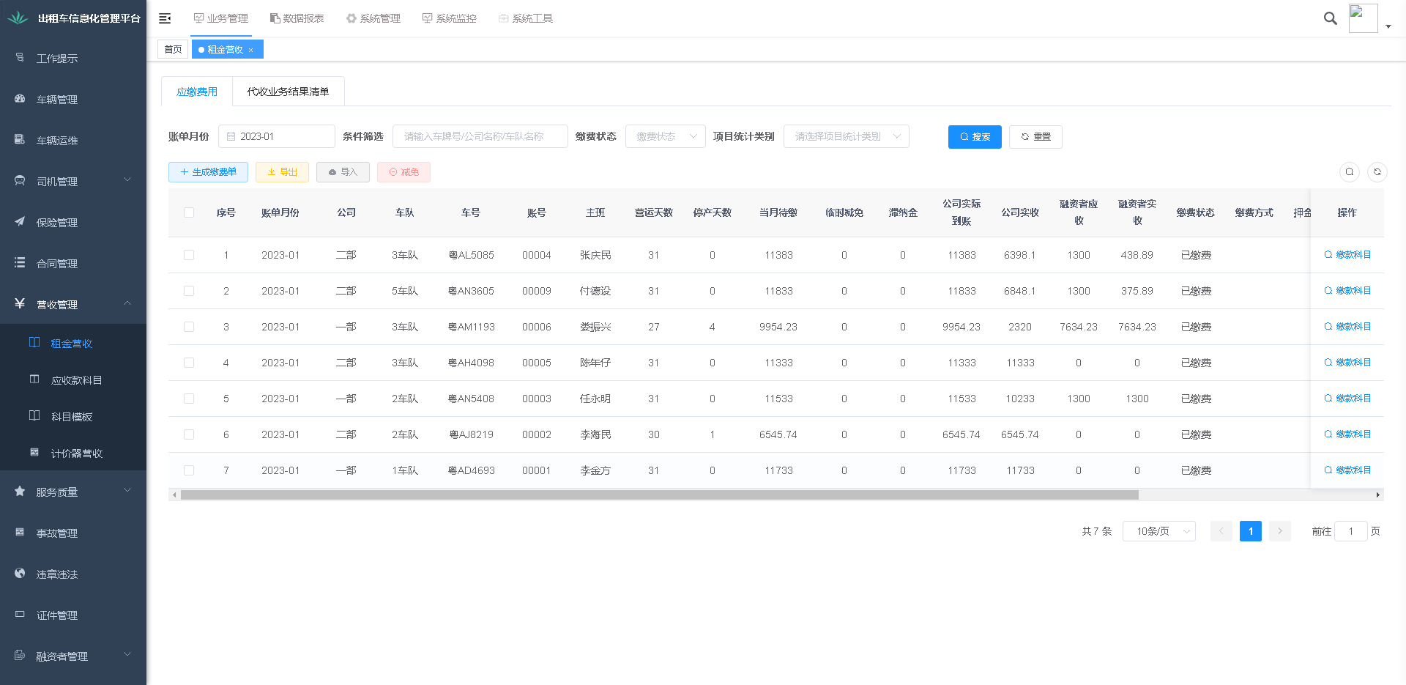The width and height of the screenshot is (1406, 685).
Task: Open the 缴费状态 dropdown filter
Action: click(x=665, y=136)
